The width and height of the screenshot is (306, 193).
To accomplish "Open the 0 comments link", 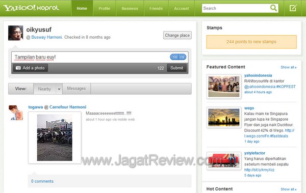I will (42, 181).
